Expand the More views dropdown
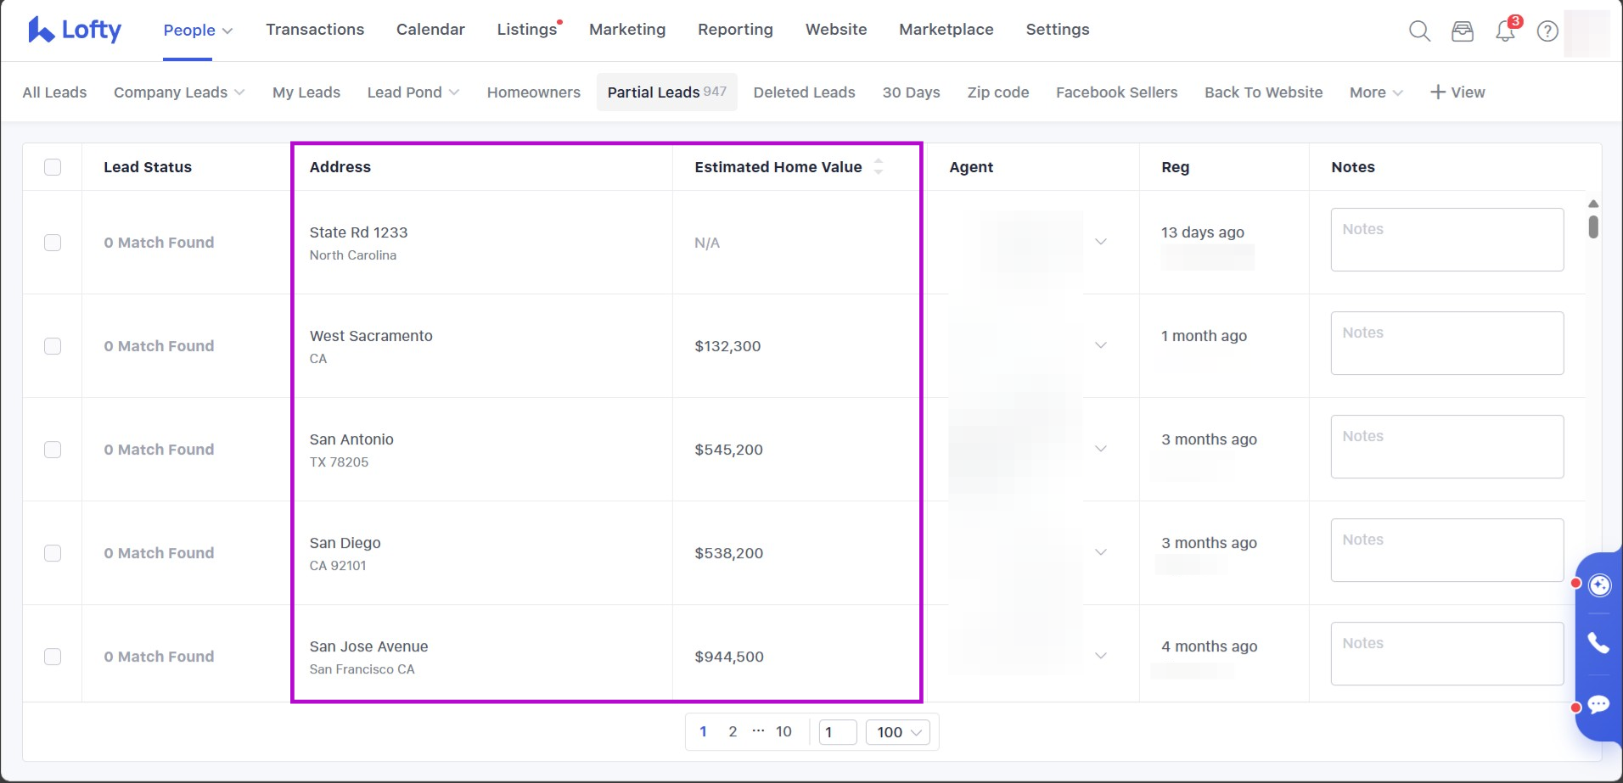This screenshot has height=783, width=1623. click(x=1375, y=92)
